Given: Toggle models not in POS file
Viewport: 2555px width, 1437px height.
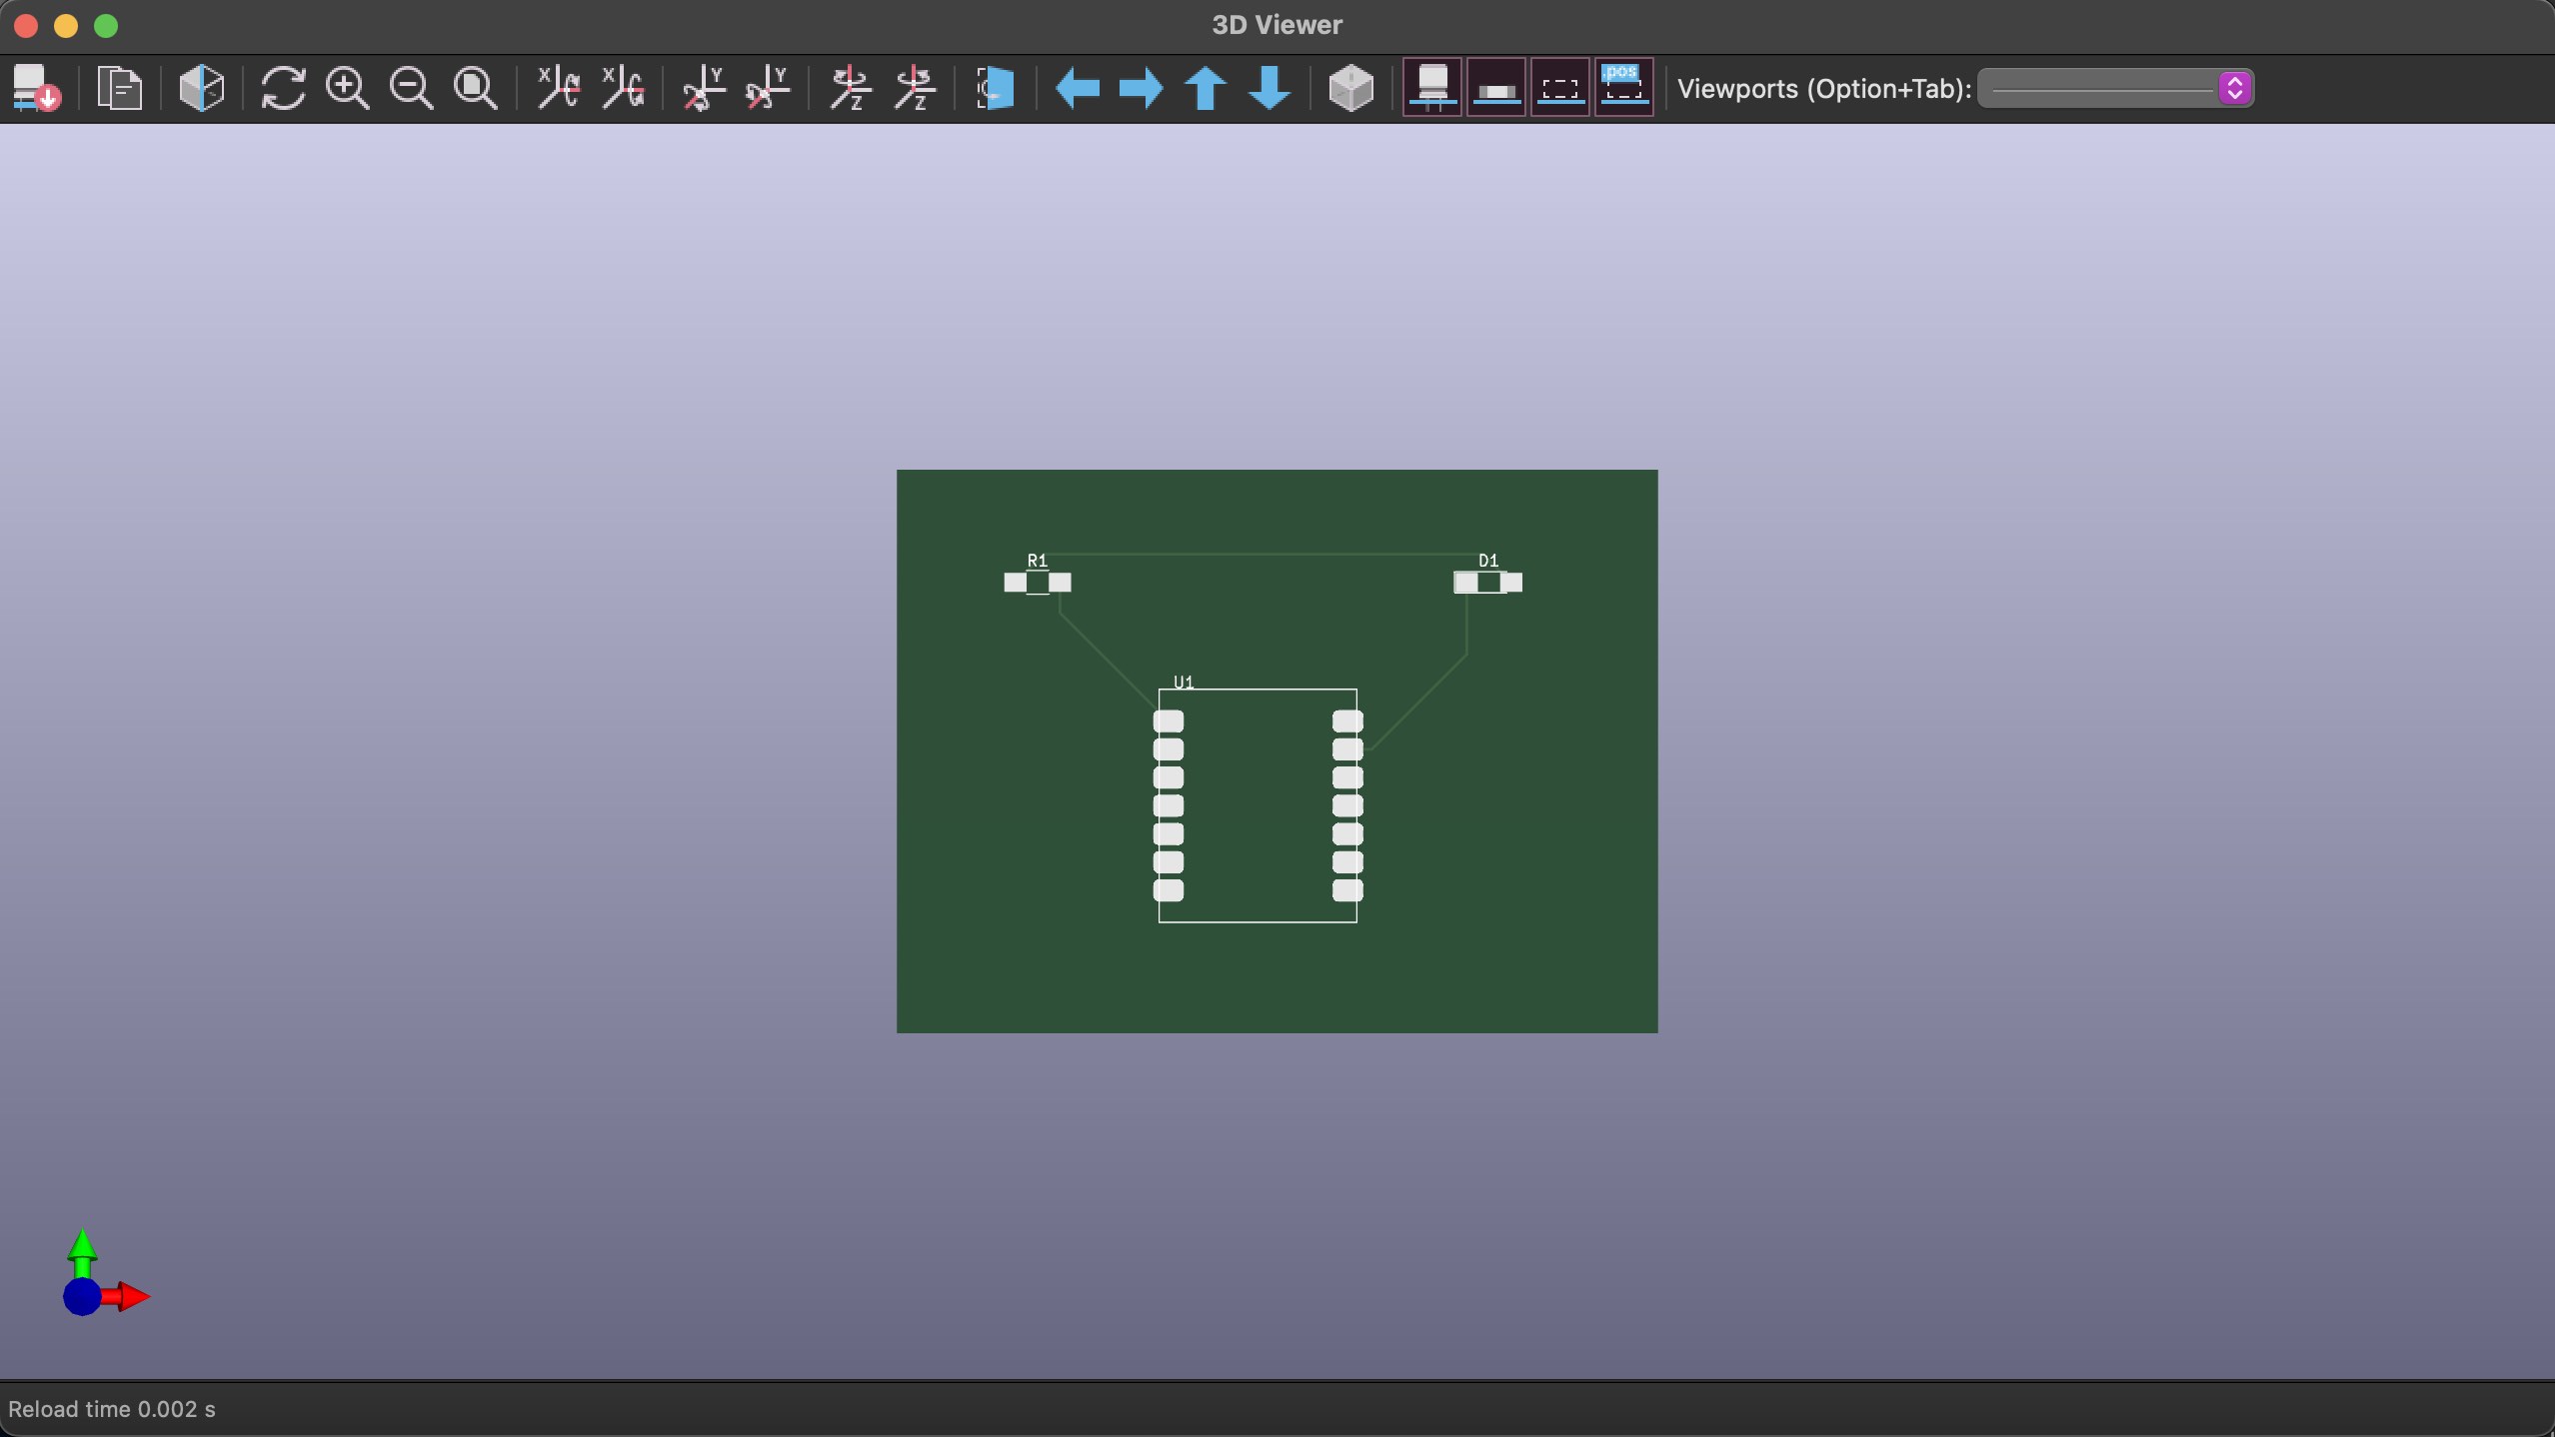Looking at the screenshot, I should pyautogui.click(x=1624, y=88).
